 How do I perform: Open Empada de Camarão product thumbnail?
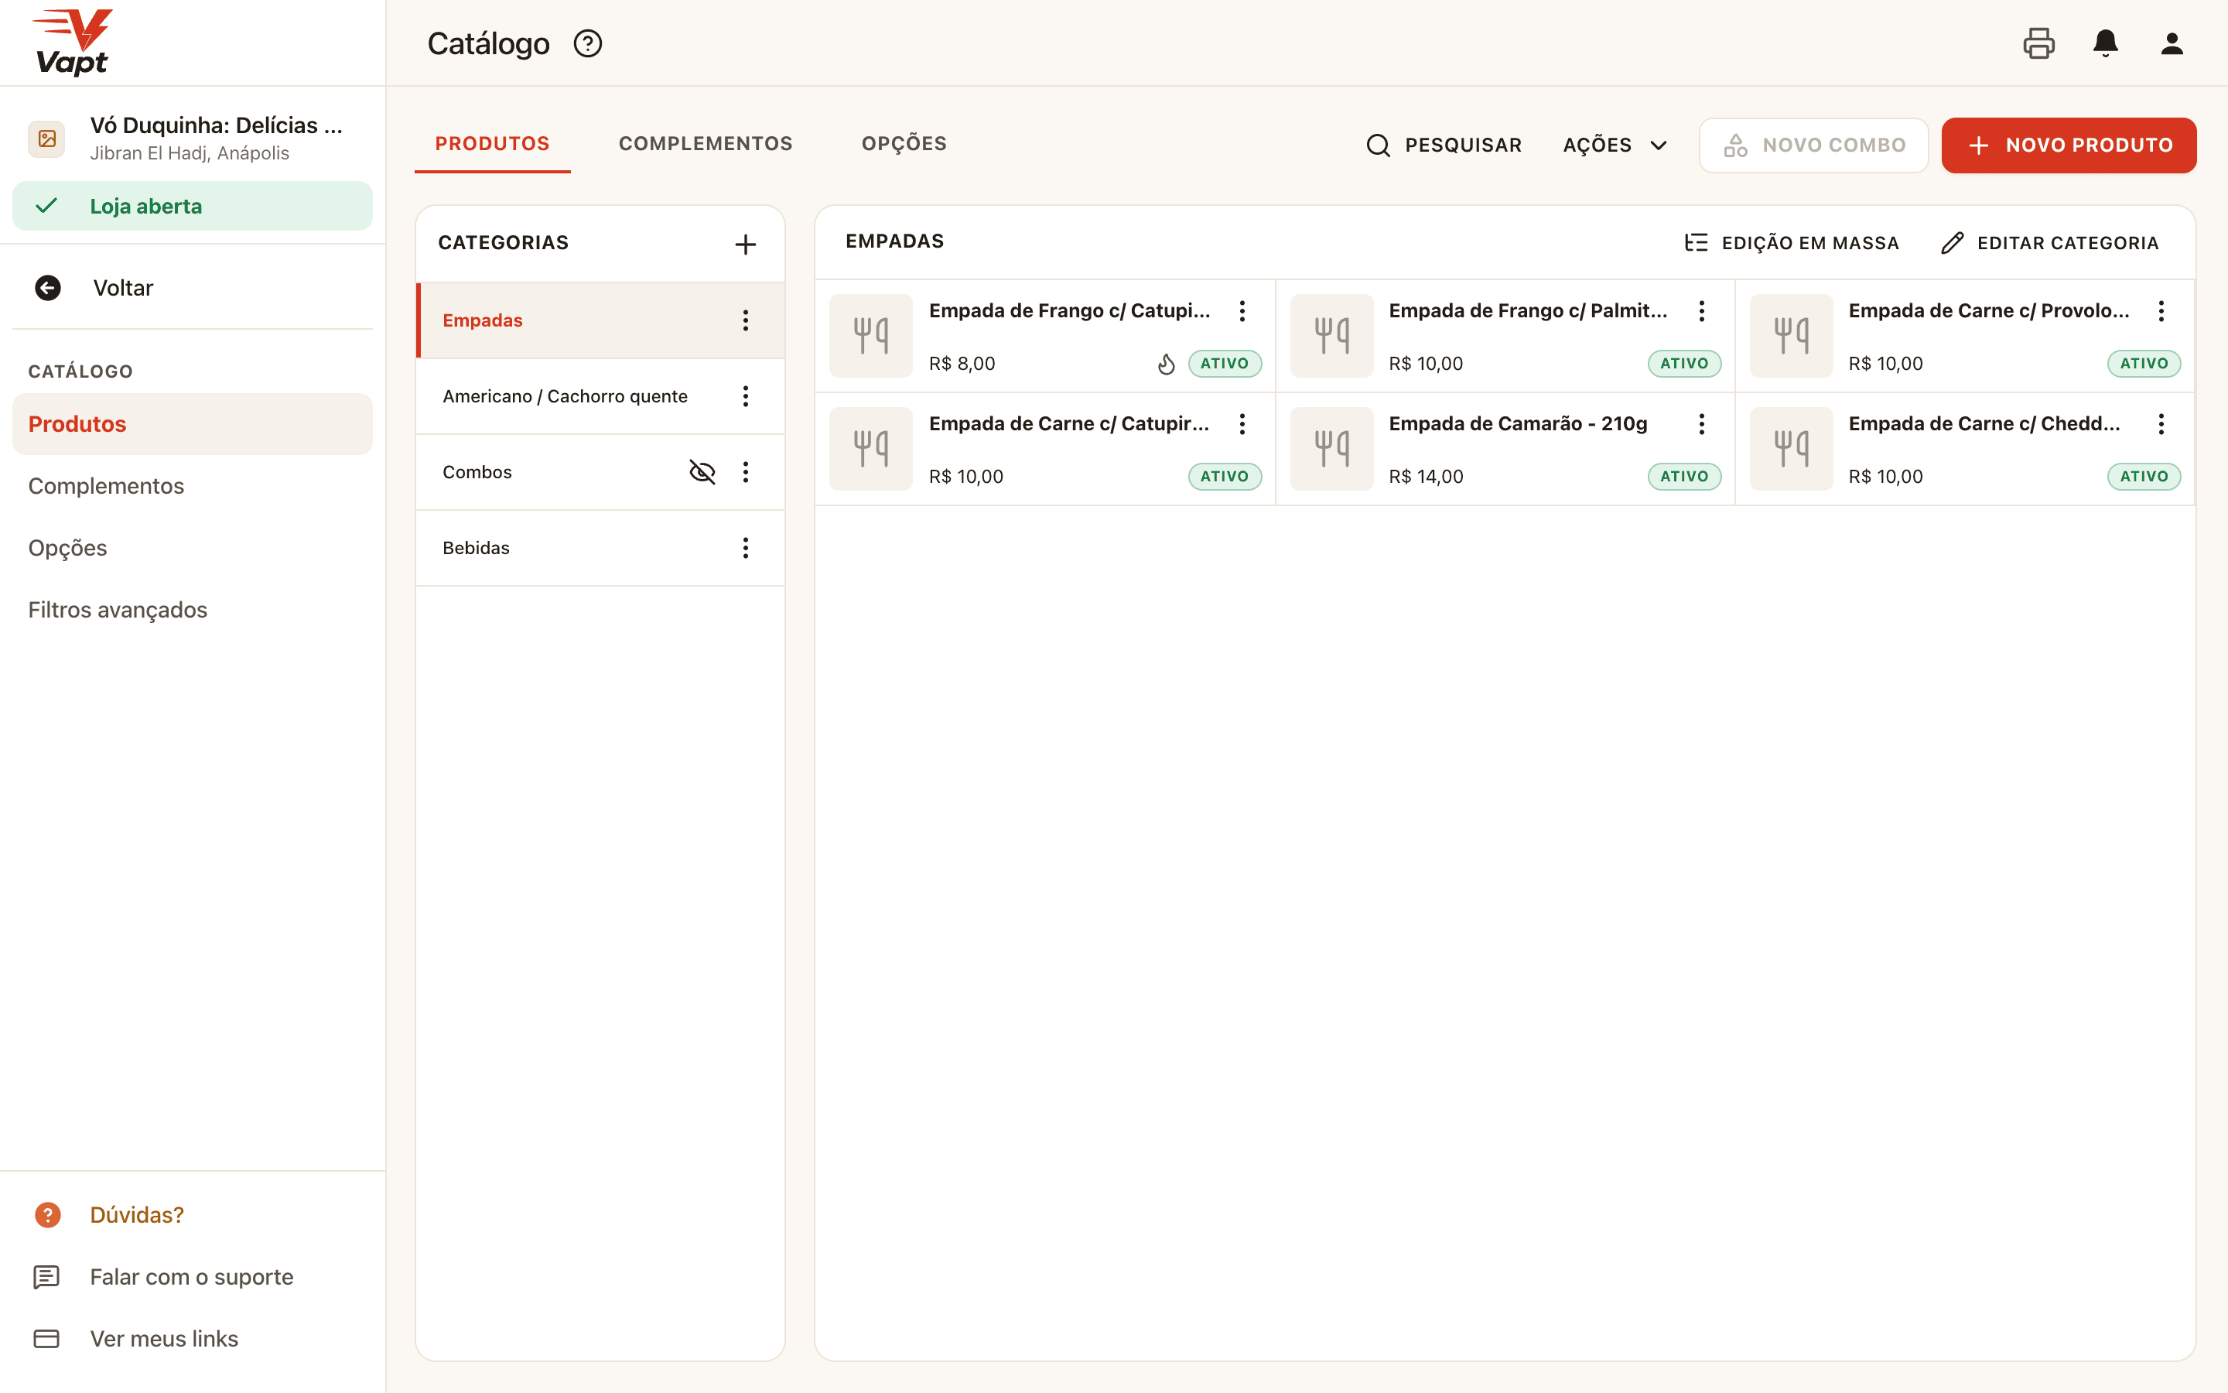[1331, 449]
